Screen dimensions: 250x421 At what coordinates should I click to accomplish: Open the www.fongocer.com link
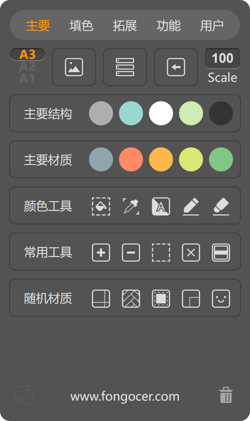(x=125, y=397)
